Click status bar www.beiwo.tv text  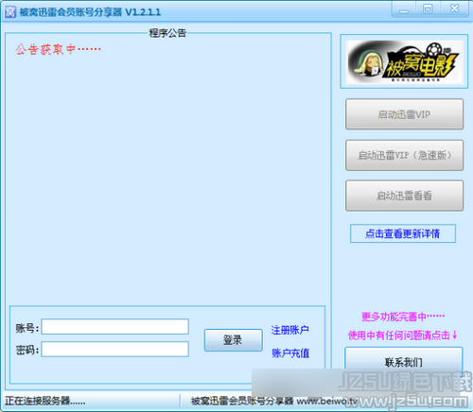tap(327, 402)
